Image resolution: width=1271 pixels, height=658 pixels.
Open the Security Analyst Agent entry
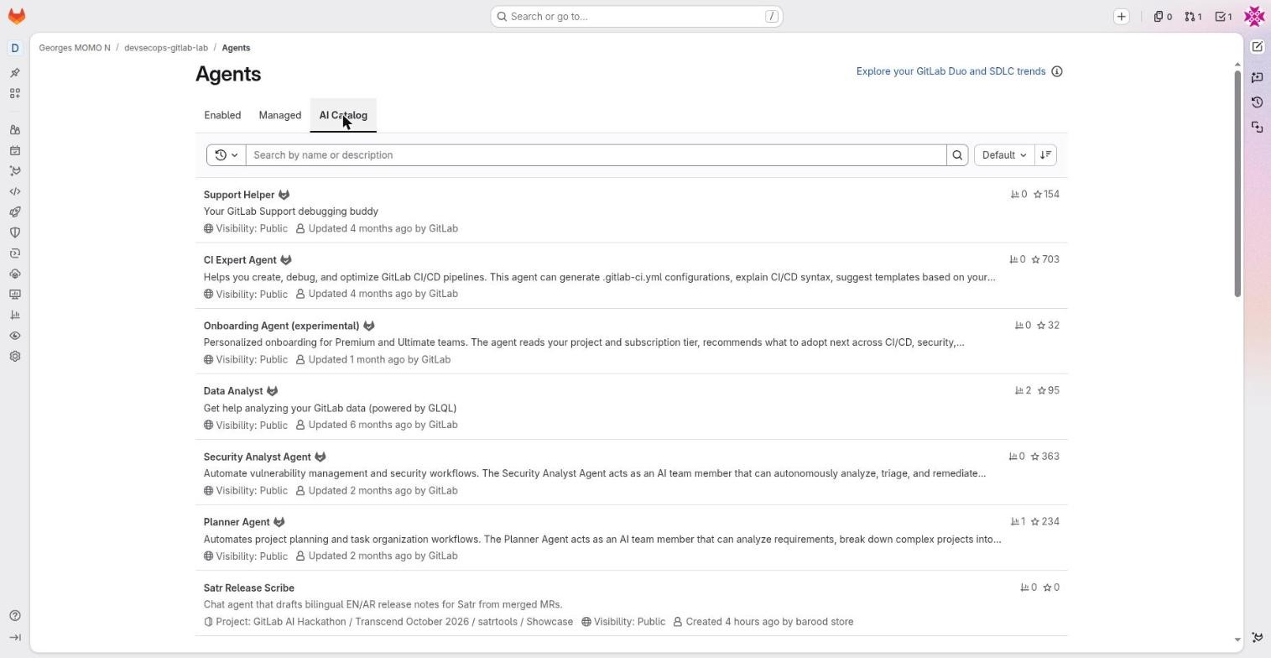point(258,457)
